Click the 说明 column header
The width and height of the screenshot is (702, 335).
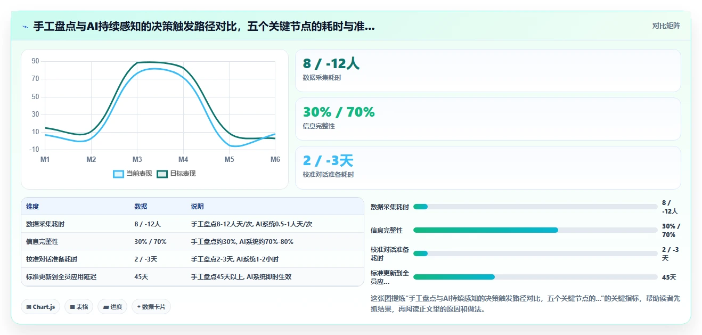pos(197,207)
